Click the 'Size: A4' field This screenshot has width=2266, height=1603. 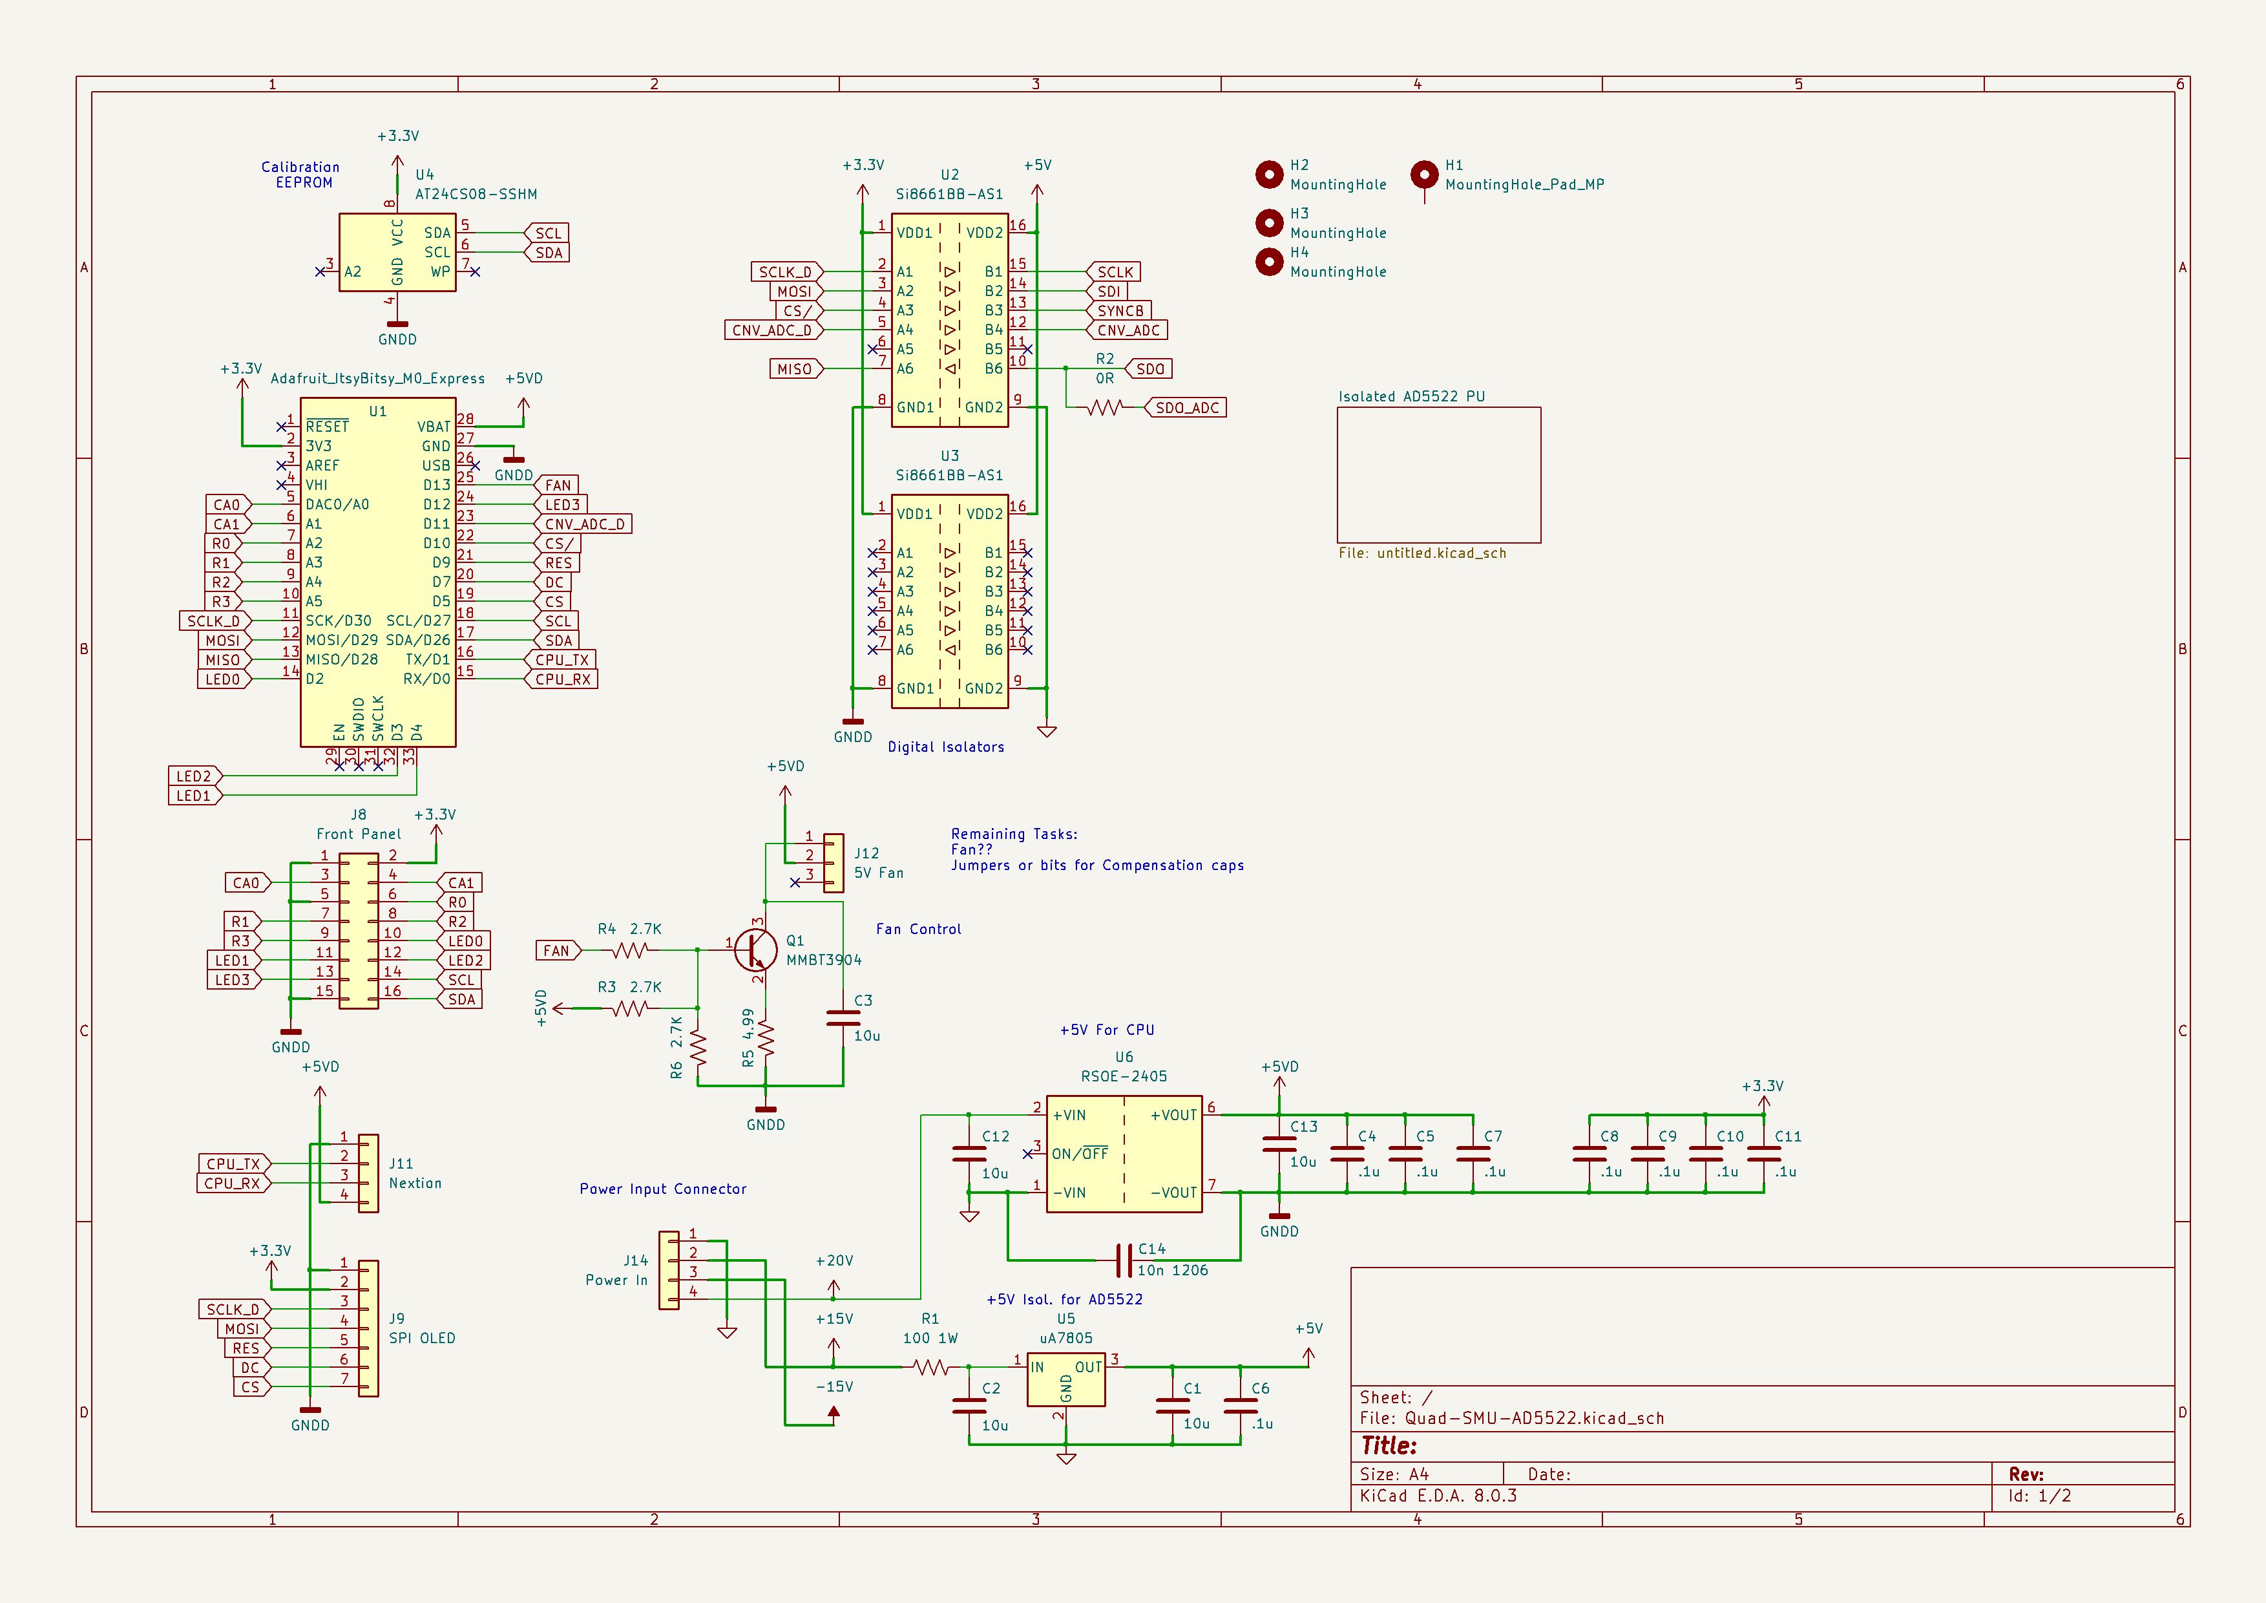click(1394, 1474)
